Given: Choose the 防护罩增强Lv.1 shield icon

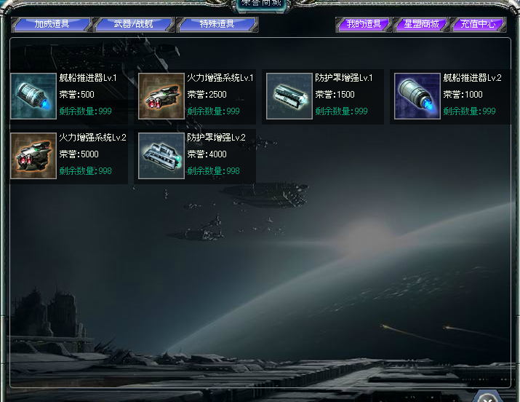Looking at the screenshot, I should coord(289,96).
